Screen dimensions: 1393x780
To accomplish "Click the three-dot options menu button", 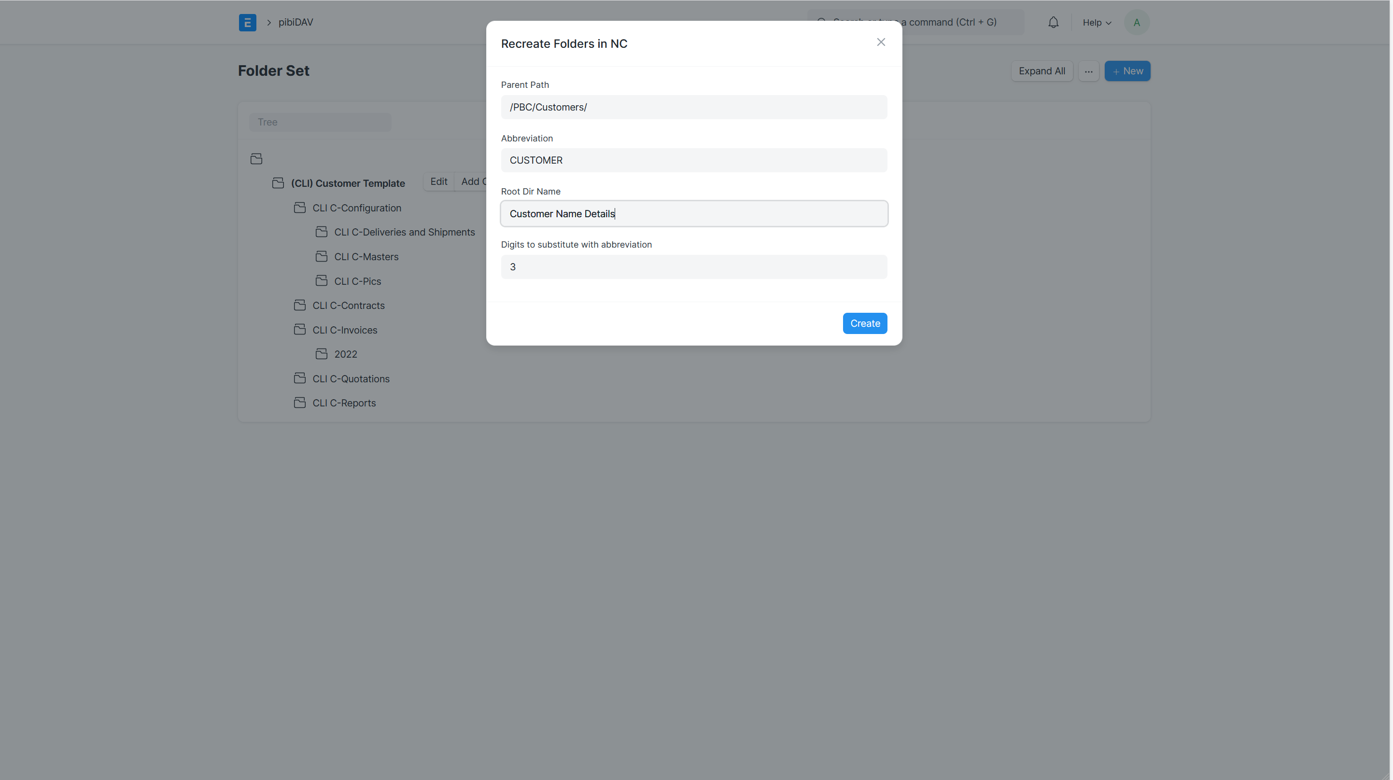I will (1089, 71).
